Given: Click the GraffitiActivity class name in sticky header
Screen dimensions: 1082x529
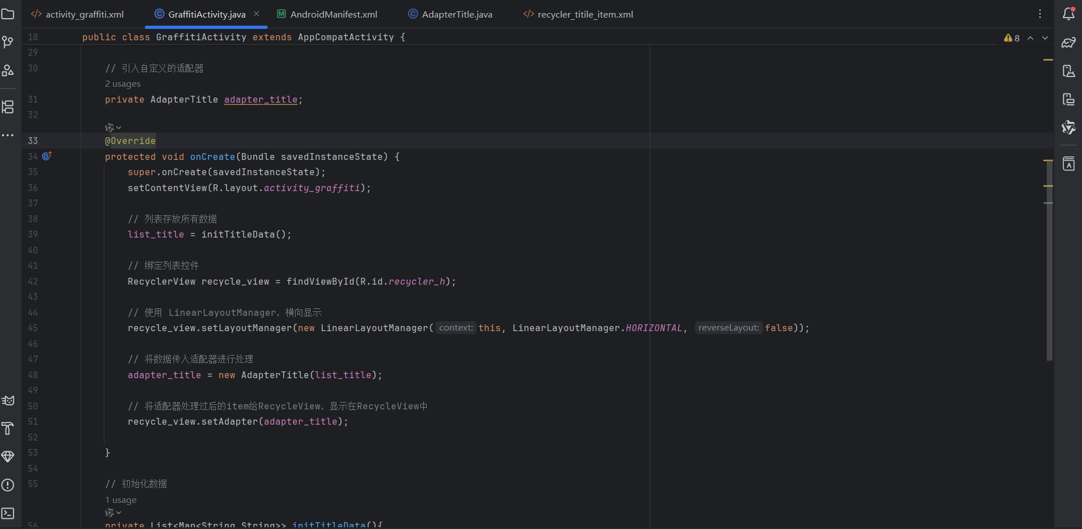Looking at the screenshot, I should point(201,37).
